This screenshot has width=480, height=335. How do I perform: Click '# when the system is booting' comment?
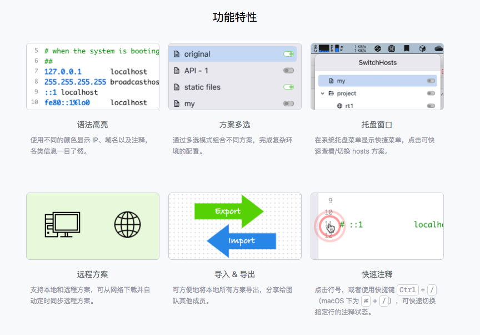pyautogui.click(x=102, y=51)
